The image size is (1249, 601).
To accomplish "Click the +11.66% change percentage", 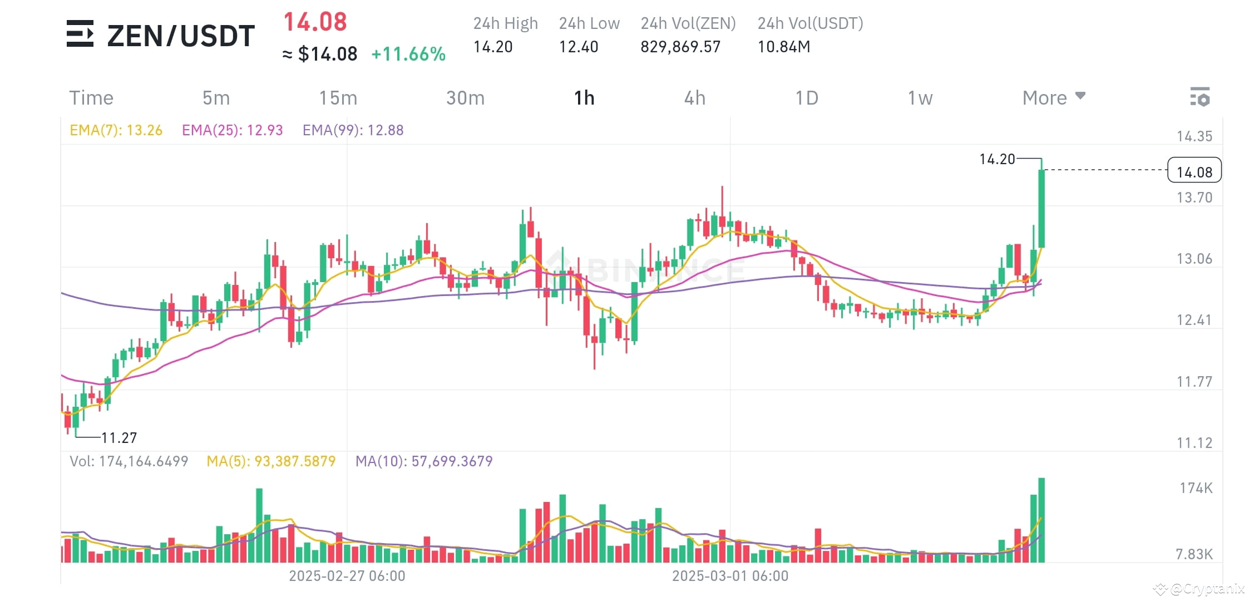I will click(408, 54).
